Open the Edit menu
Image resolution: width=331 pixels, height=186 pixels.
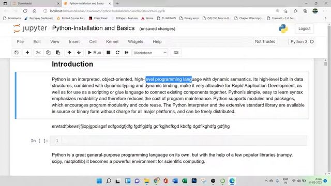pyautogui.click(x=37, y=42)
